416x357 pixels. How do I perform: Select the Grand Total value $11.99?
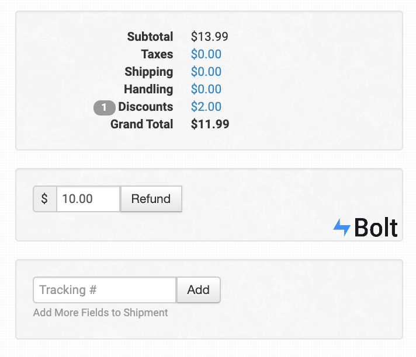[210, 124]
